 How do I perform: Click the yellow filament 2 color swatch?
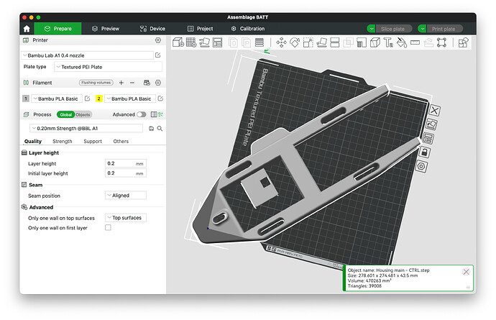98,99
